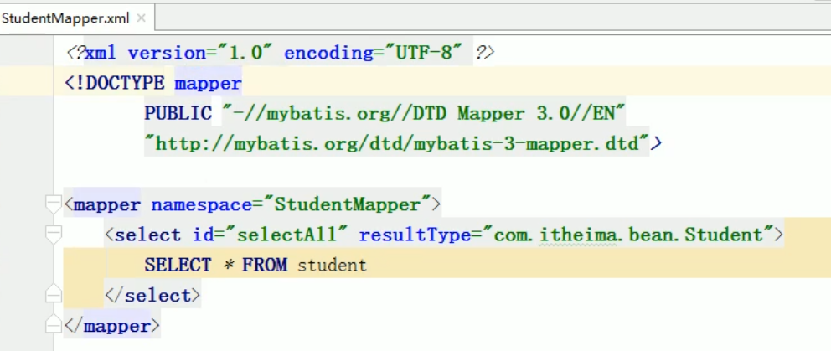Click the </select> closing tag
Viewport: 831px width, 351px height.
pos(153,295)
